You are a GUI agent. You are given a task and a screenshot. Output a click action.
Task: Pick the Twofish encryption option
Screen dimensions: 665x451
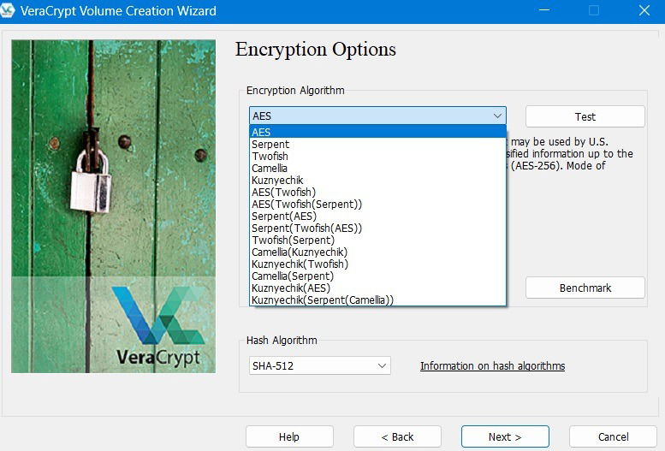pos(377,156)
